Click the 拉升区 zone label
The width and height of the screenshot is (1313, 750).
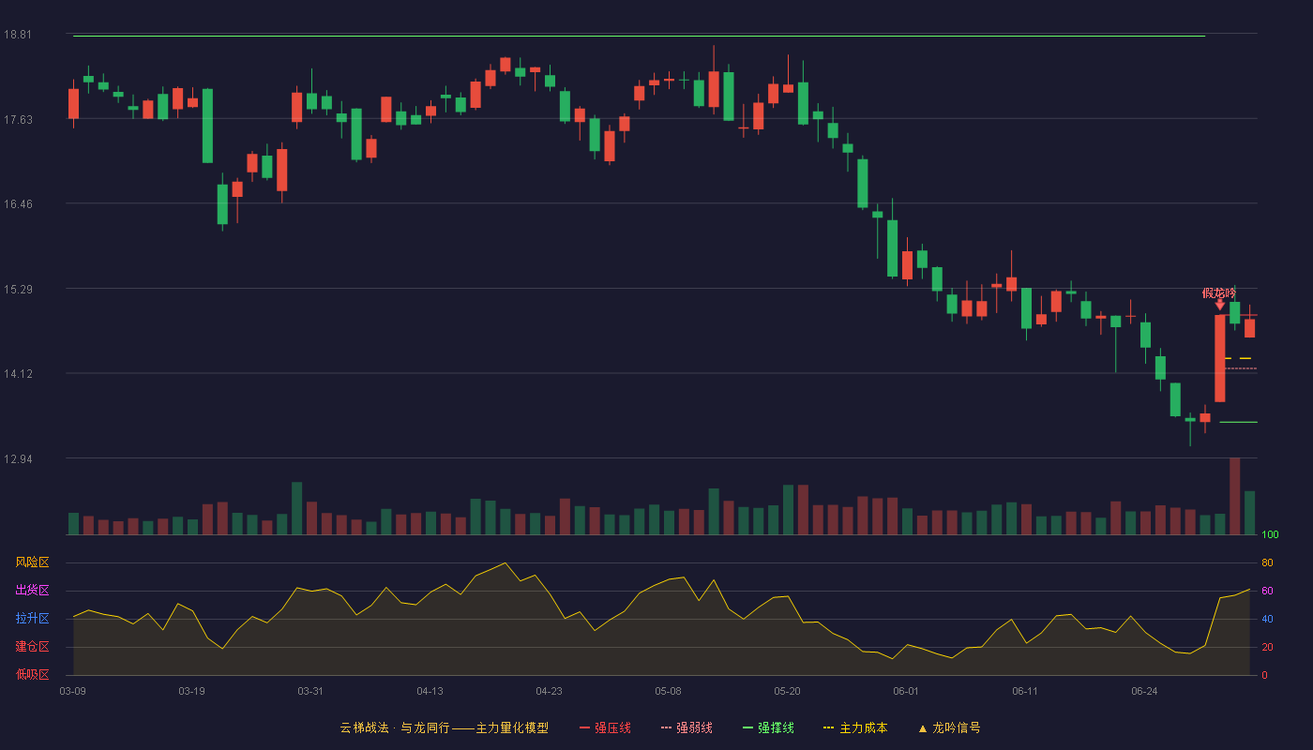(x=32, y=619)
